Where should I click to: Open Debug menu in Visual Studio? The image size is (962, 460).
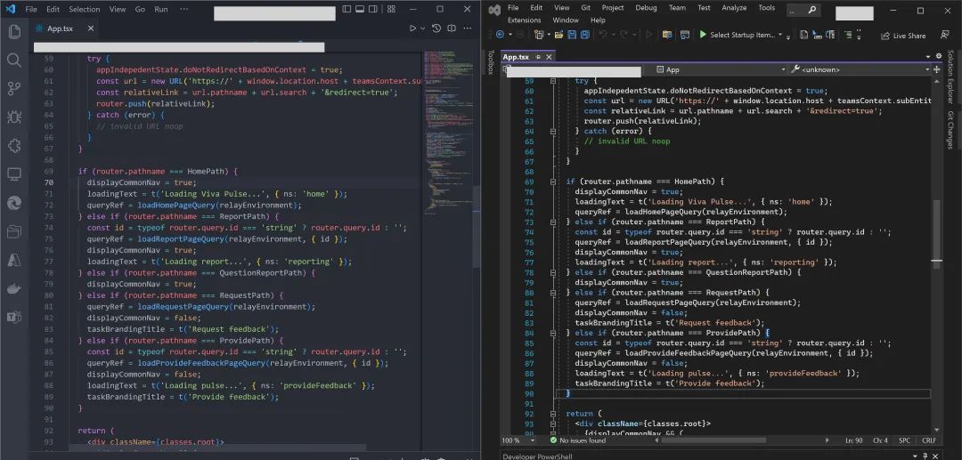coord(646,8)
